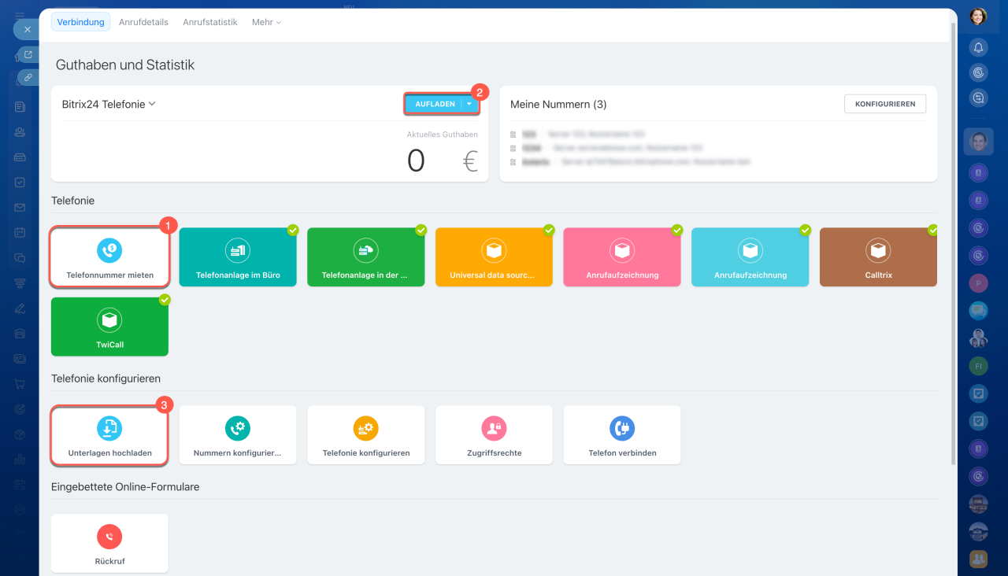1008x576 pixels.
Task: Click the Konfigurieren button
Action: [884, 104]
